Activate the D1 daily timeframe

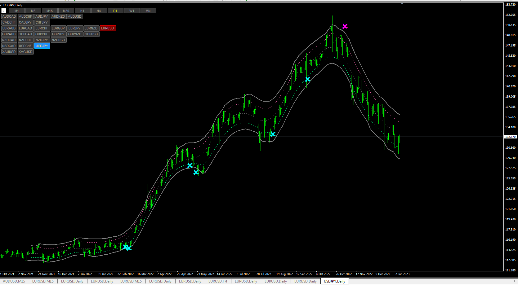[115, 11]
